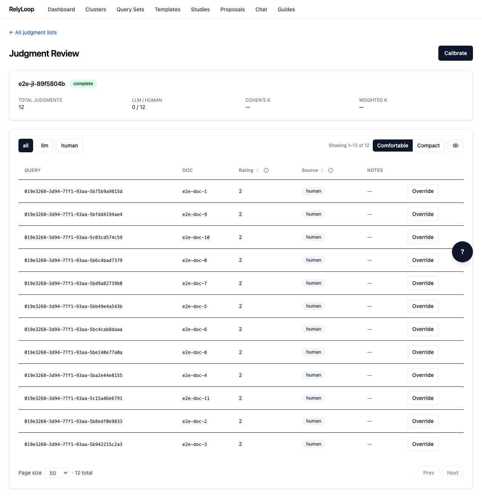Click query ID ending 5bd9a82739b0
The width and height of the screenshot is (482, 498).
(x=73, y=283)
